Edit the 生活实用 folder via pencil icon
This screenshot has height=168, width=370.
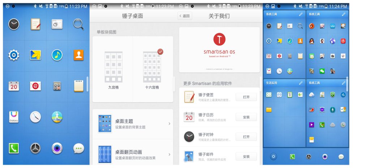[301, 83]
